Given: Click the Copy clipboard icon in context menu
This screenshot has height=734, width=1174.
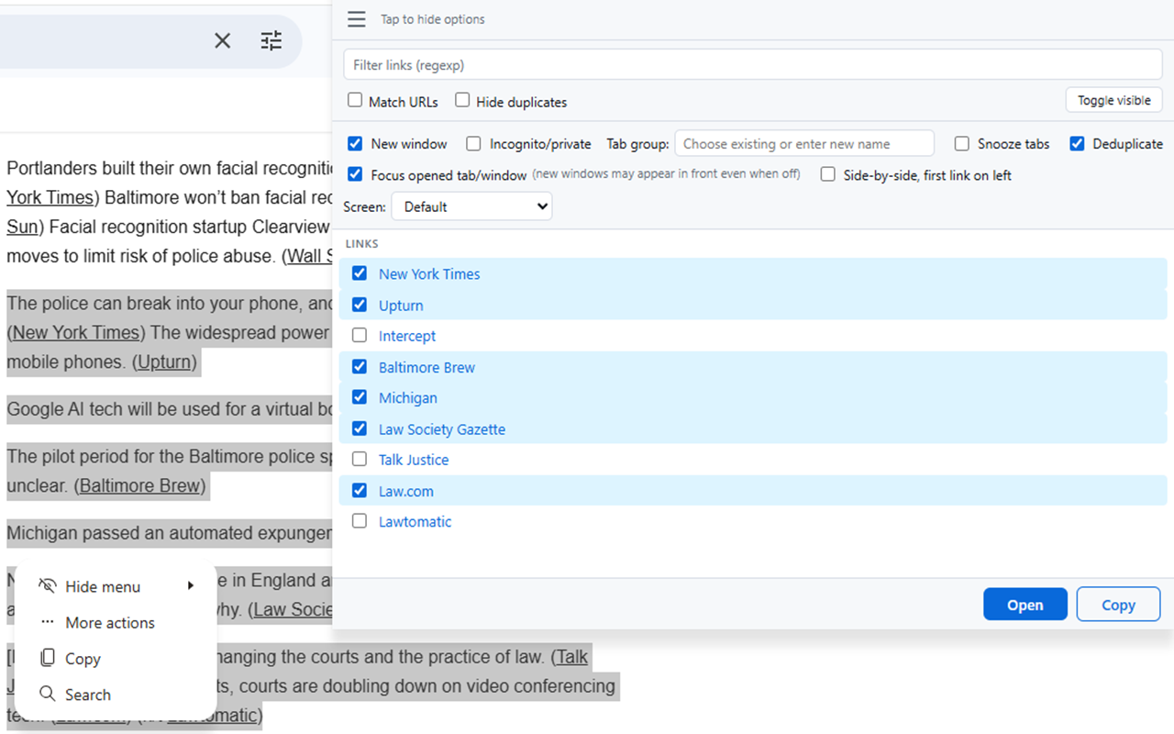Looking at the screenshot, I should click(x=48, y=658).
